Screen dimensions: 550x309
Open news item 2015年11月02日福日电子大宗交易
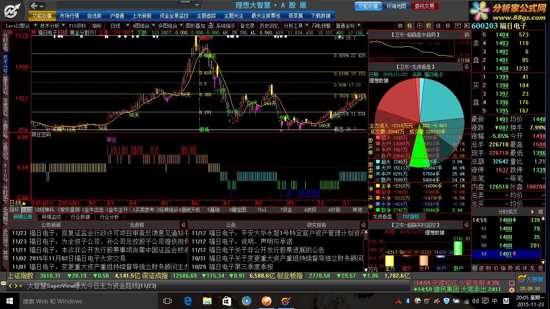[77, 258]
